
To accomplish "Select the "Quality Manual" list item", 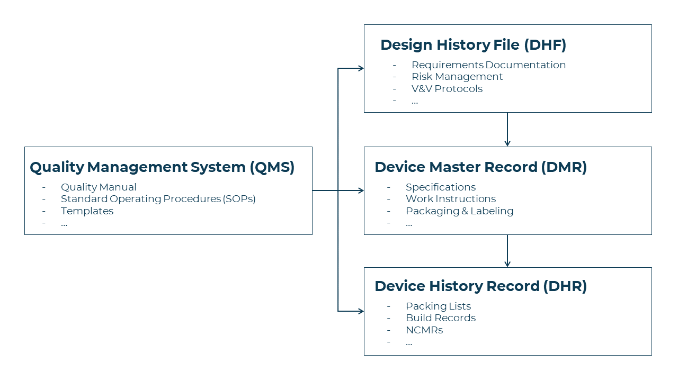I will 99,187.
